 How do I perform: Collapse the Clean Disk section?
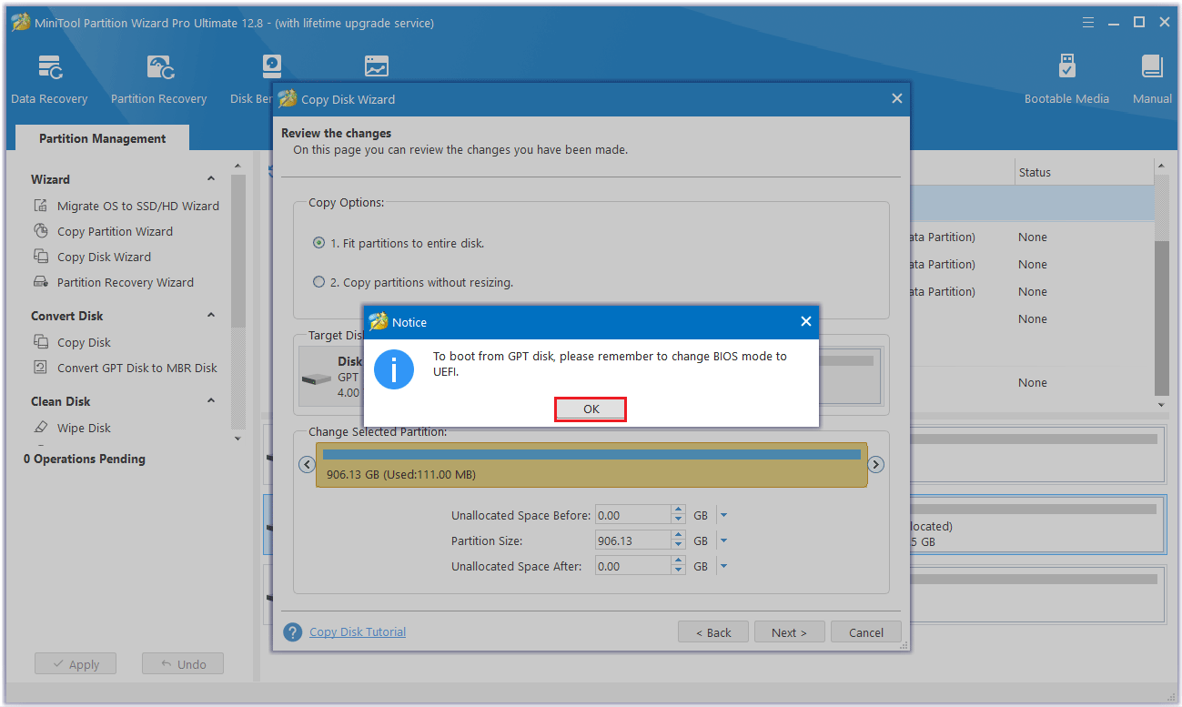click(x=211, y=401)
